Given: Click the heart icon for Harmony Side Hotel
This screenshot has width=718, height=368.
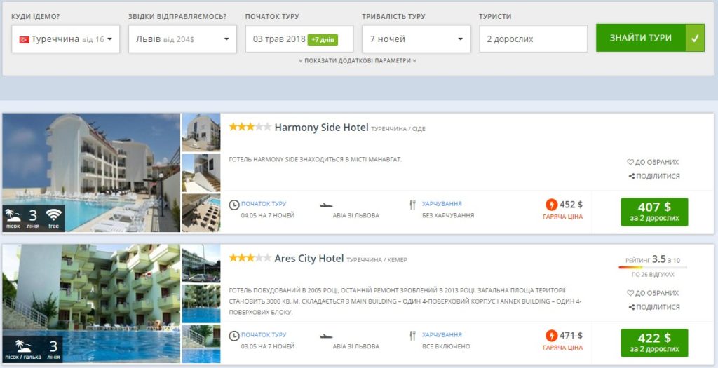Looking at the screenshot, I should coord(630,162).
